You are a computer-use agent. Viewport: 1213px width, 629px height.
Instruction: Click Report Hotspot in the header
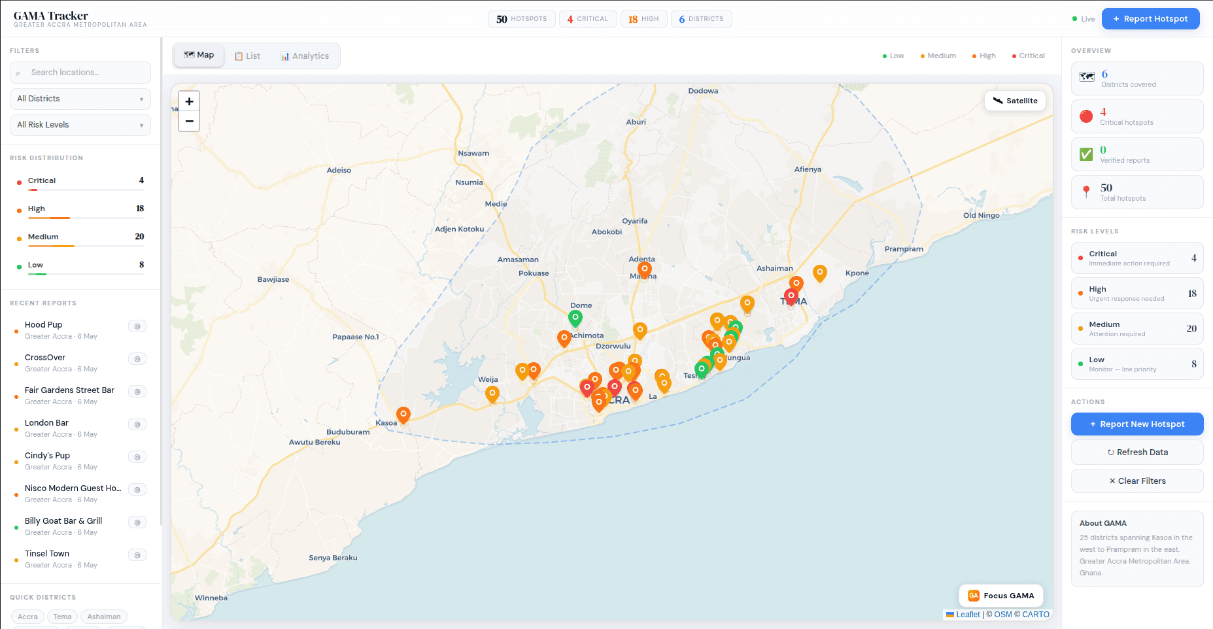click(1151, 19)
